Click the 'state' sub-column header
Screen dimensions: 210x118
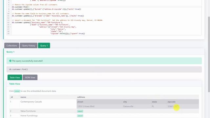[x=154, y=102]
